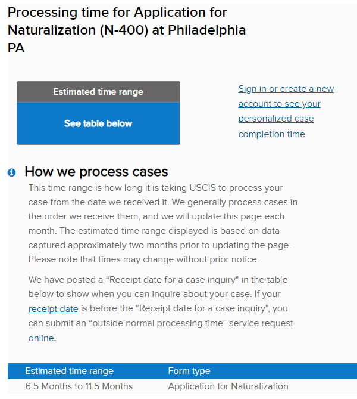Click the outside normal processing time quoted text
The width and height of the screenshot is (357, 399).
[x=158, y=323]
